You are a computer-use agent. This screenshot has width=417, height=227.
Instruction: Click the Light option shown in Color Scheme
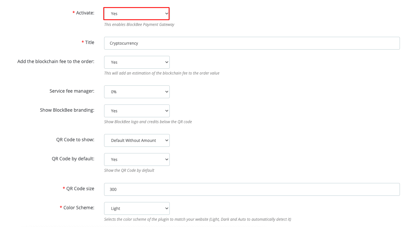click(115, 208)
